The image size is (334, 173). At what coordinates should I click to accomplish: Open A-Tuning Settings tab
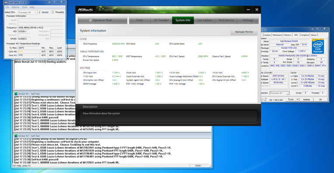pyautogui.click(x=248, y=20)
